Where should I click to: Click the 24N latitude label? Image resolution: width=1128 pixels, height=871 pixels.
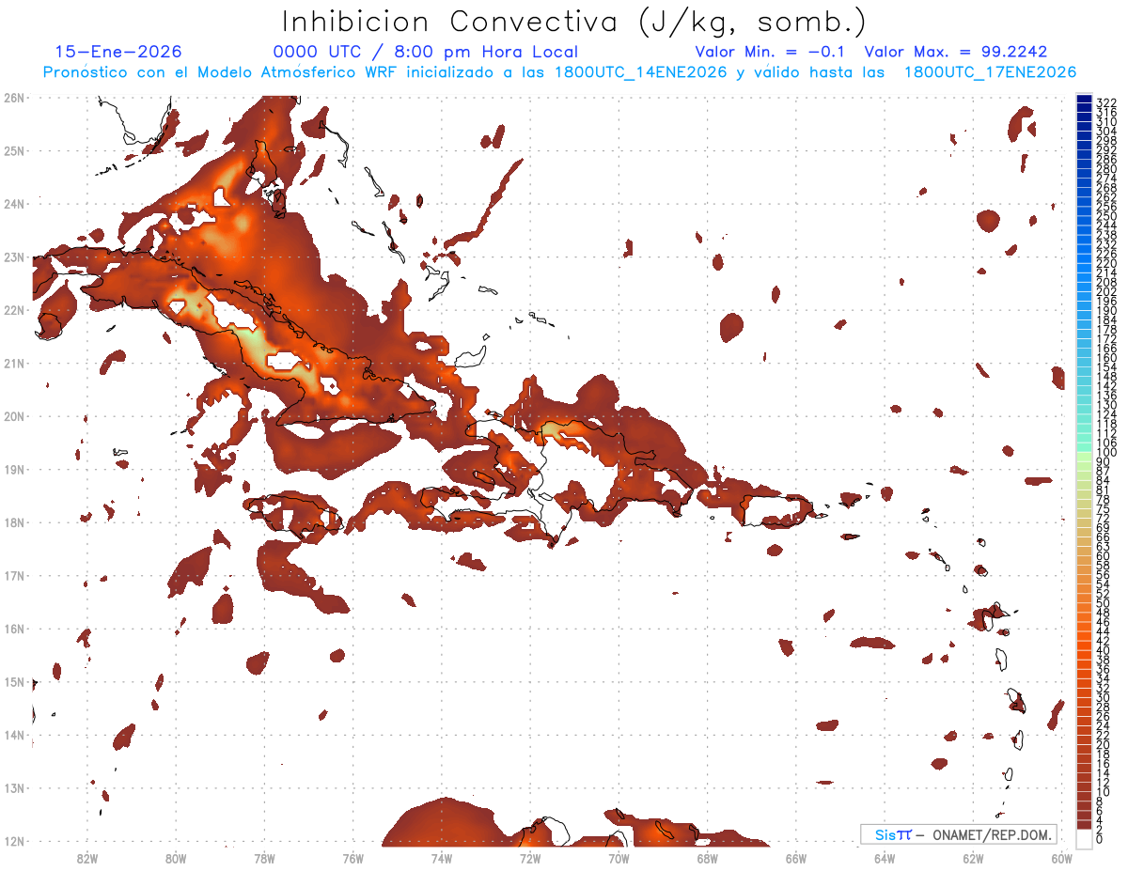pos(13,203)
